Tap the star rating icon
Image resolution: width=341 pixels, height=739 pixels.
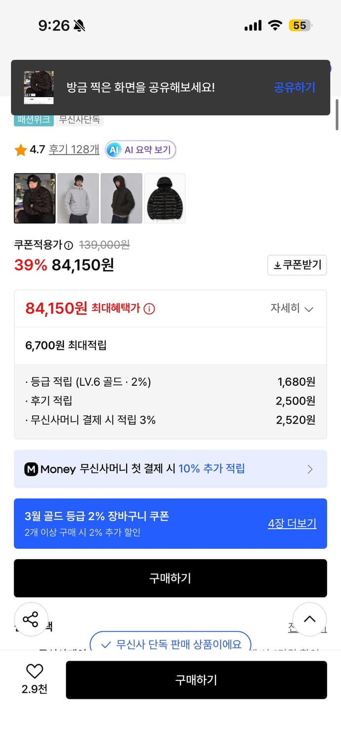coord(20,149)
